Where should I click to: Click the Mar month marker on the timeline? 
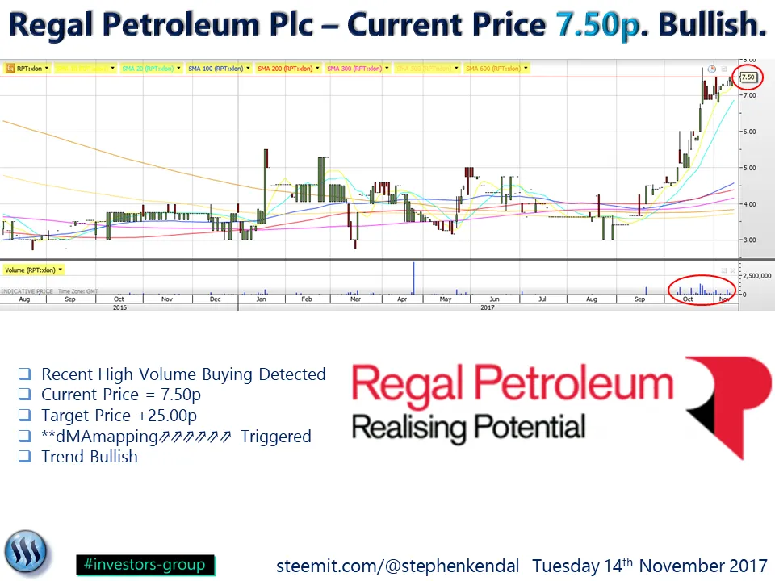[x=355, y=299]
